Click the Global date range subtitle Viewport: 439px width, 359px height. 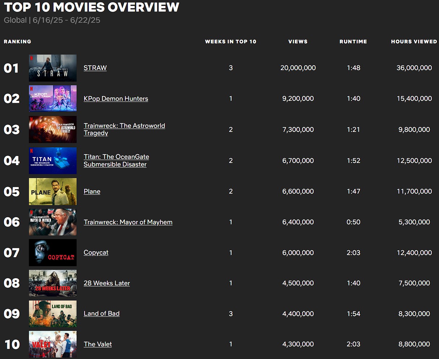(x=52, y=20)
